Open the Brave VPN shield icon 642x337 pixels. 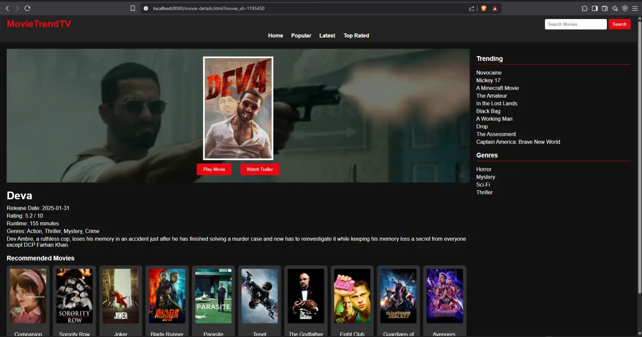pyautogui.click(x=624, y=9)
